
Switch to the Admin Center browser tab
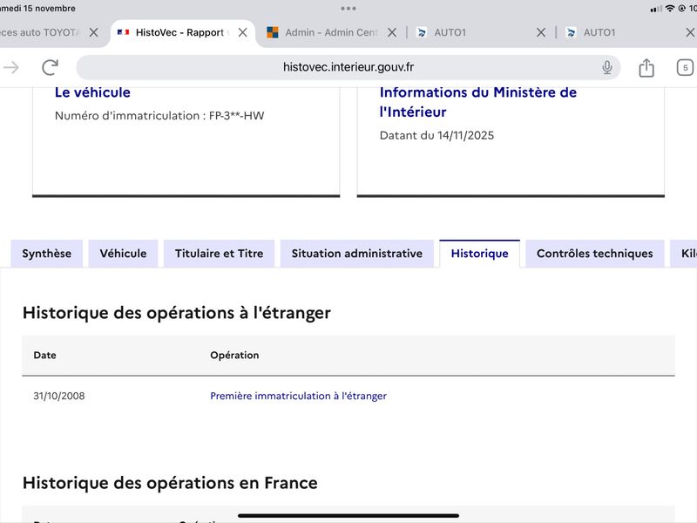click(x=327, y=32)
